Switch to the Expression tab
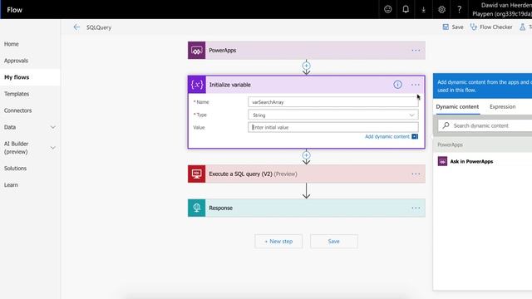 502,107
